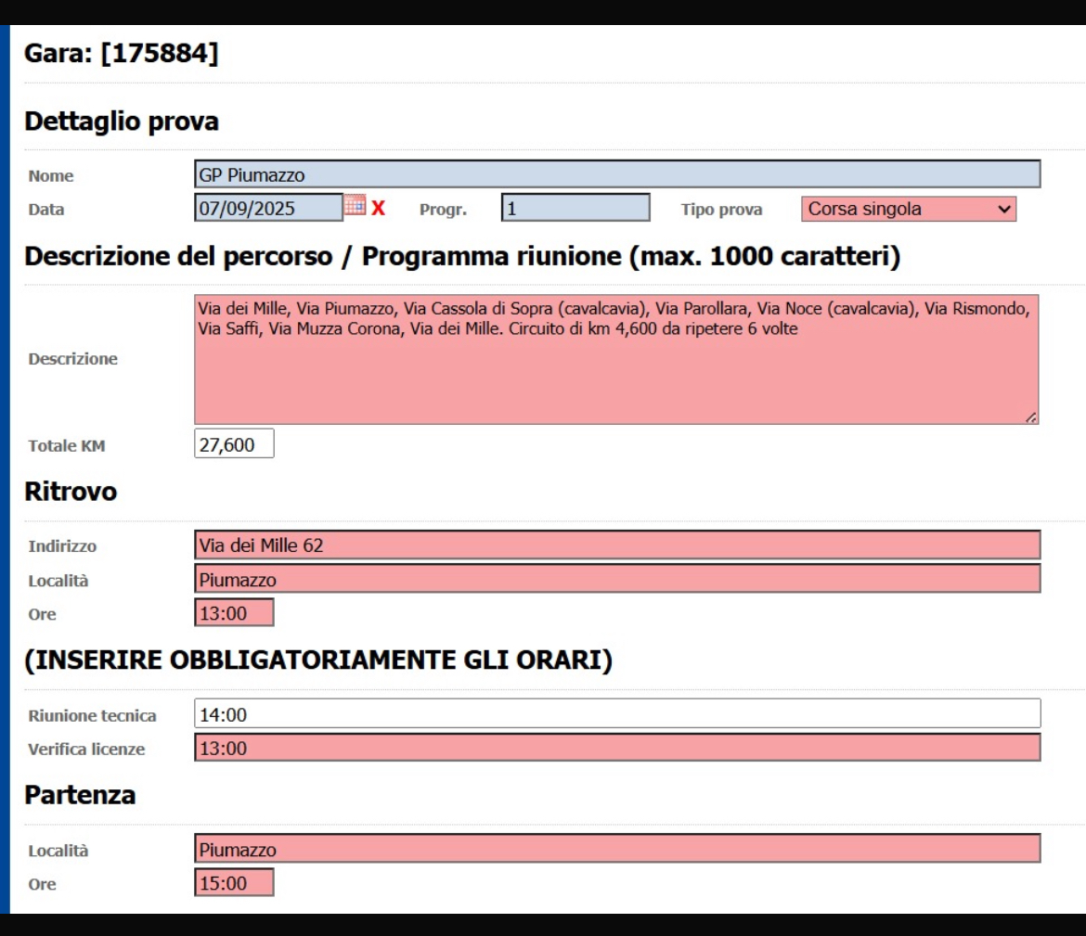Click the Dettaglio prova section heading
The height and width of the screenshot is (936, 1086).
click(122, 122)
